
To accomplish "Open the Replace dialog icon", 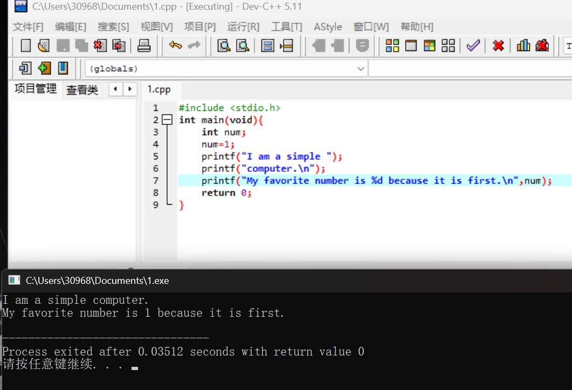I will pos(243,46).
